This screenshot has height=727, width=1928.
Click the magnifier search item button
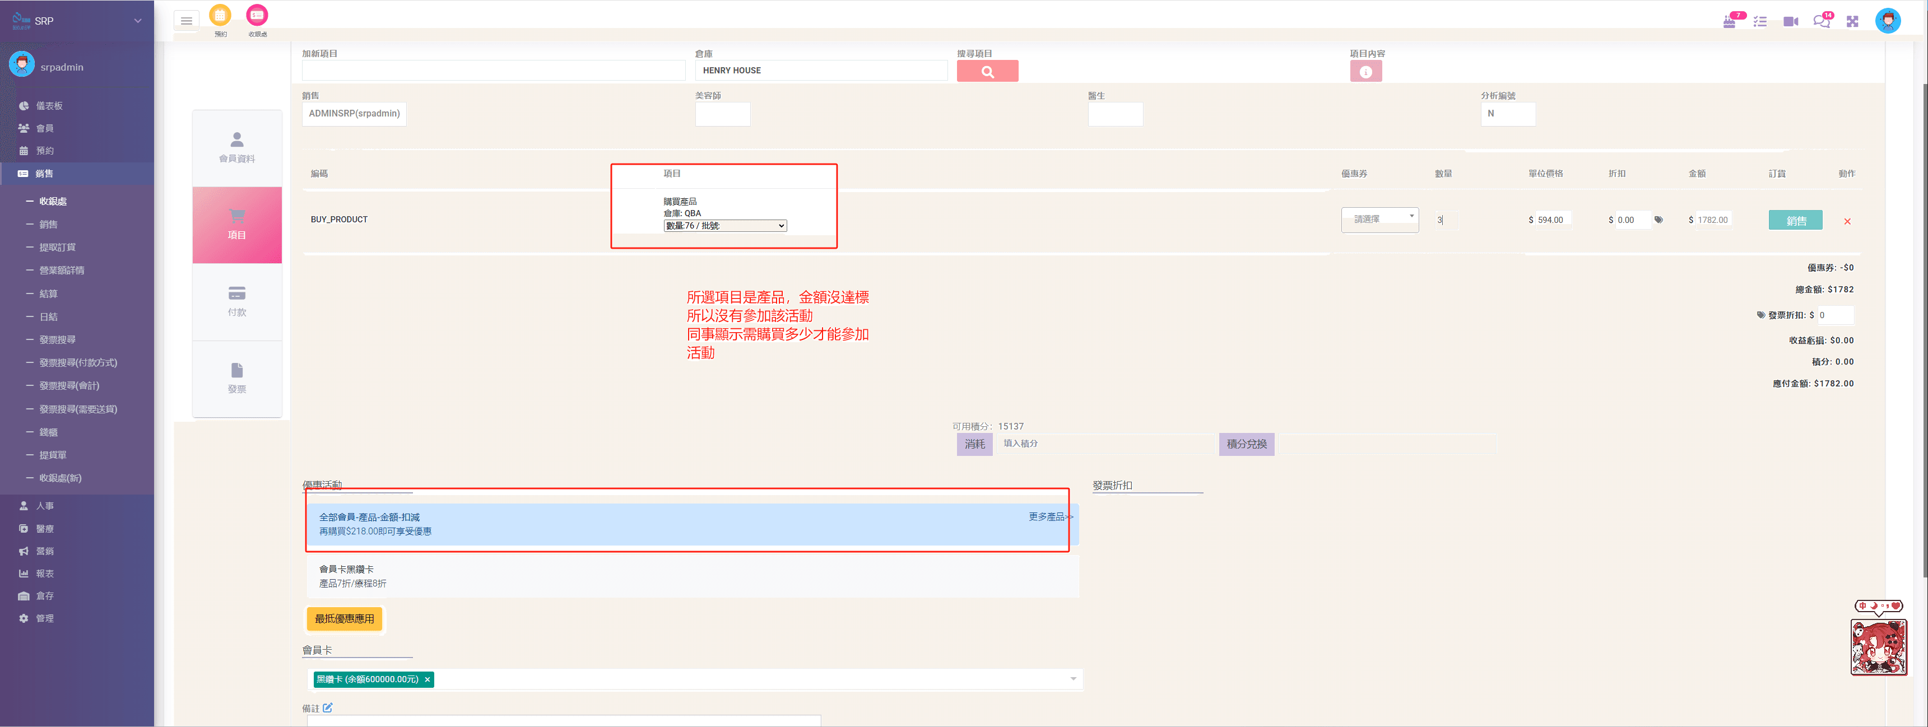click(987, 72)
